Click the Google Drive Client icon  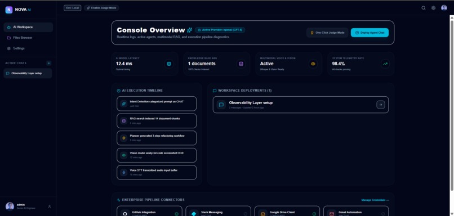[262, 214]
